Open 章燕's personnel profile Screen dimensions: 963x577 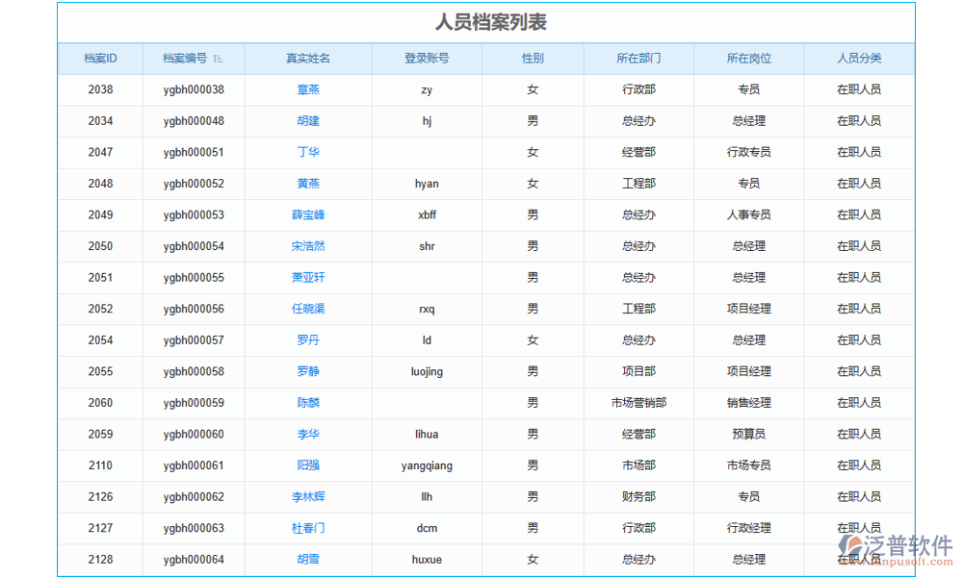pyautogui.click(x=308, y=89)
